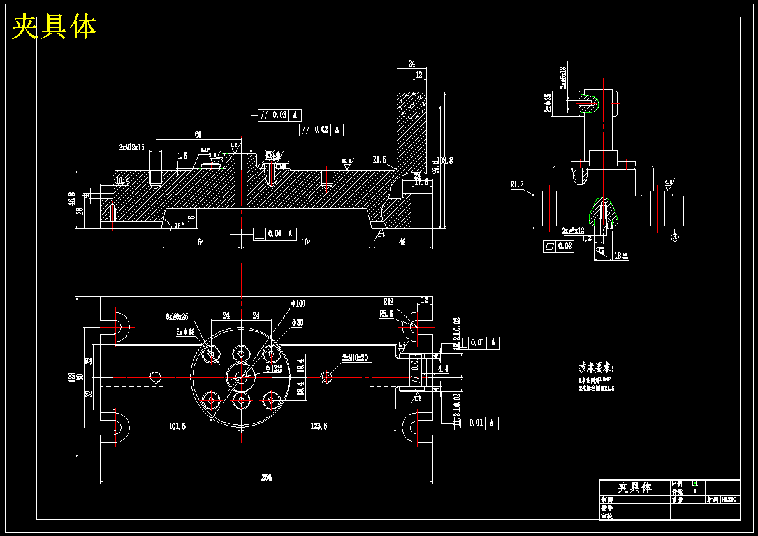Click the "1:1" scale value
This screenshot has height=536, width=758.
tap(695, 484)
